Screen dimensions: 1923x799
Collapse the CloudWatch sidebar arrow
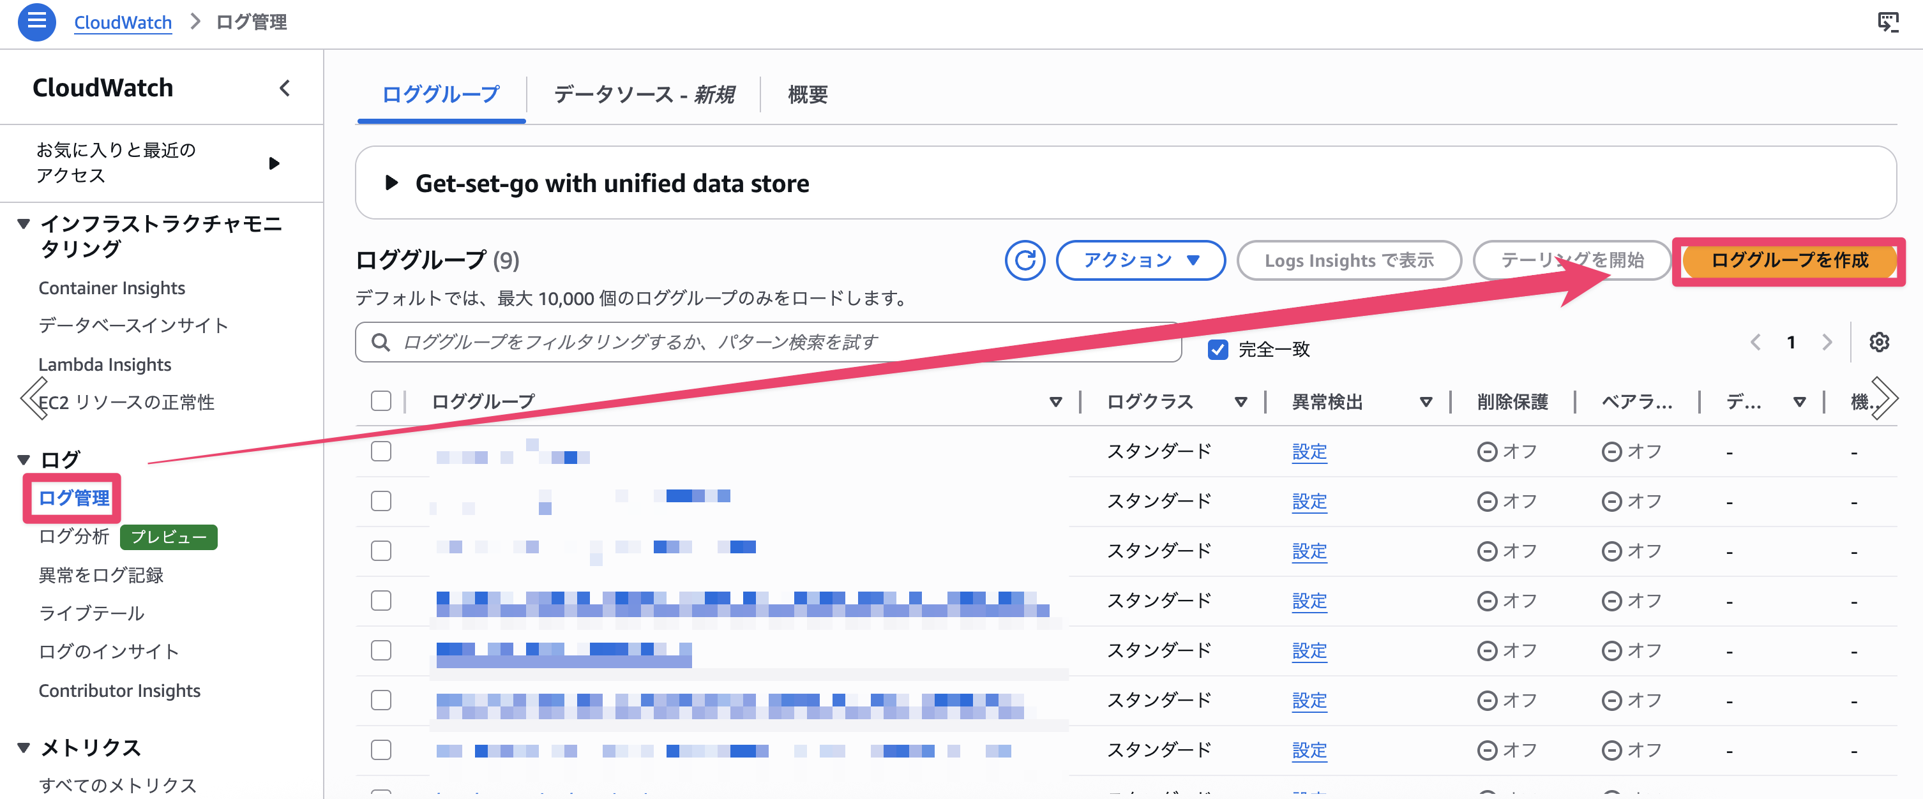285,88
